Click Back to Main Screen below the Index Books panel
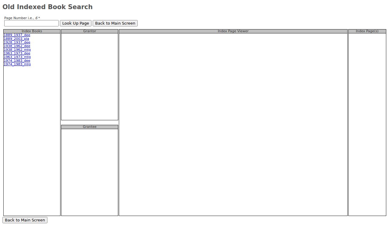 tap(25, 220)
